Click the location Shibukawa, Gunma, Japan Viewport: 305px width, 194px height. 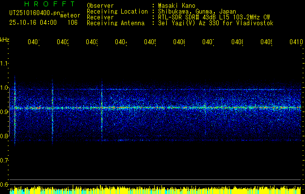click(x=197, y=12)
